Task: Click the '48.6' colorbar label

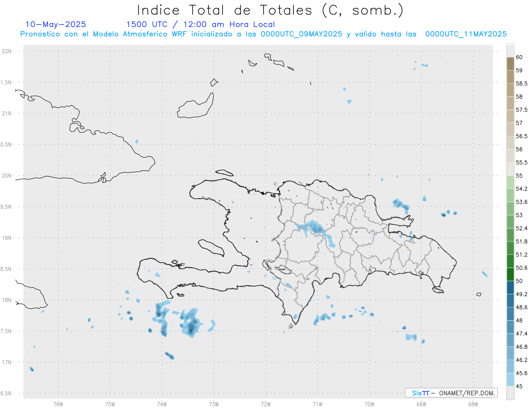Action: [521, 307]
